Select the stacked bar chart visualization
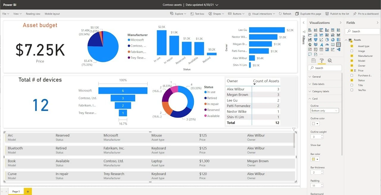This screenshot has width=381, height=195. coord(310,30)
